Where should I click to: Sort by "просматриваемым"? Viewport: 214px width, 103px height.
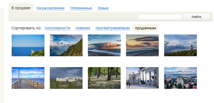click(x=113, y=28)
